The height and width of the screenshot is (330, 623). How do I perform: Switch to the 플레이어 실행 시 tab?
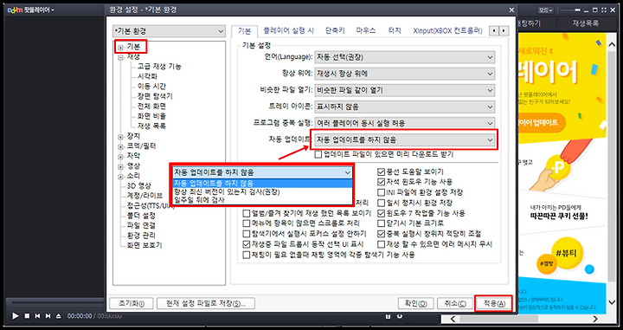click(x=288, y=30)
